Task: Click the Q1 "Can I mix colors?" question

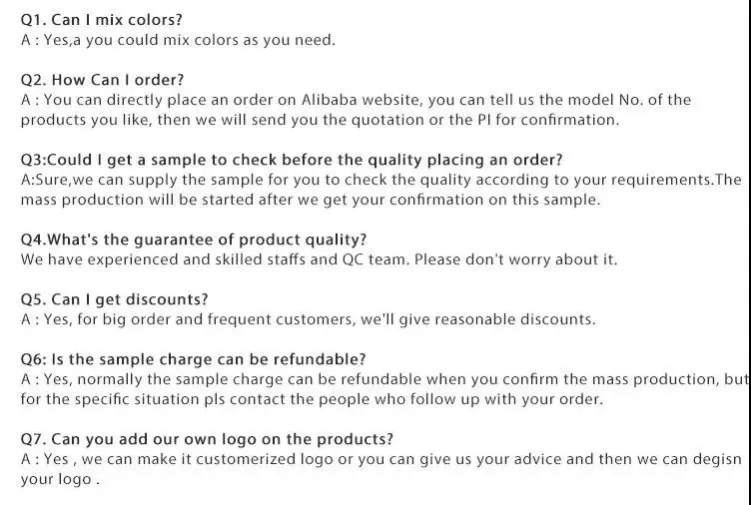Action: click(101, 20)
